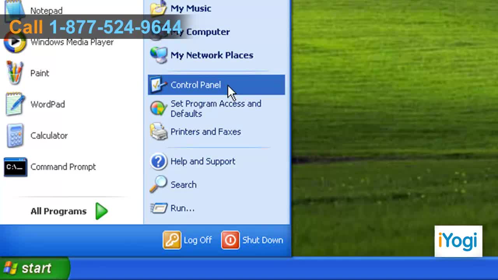This screenshot has width=498, height=280.
Task: Open Help and Support label
Action: (203, 161)
